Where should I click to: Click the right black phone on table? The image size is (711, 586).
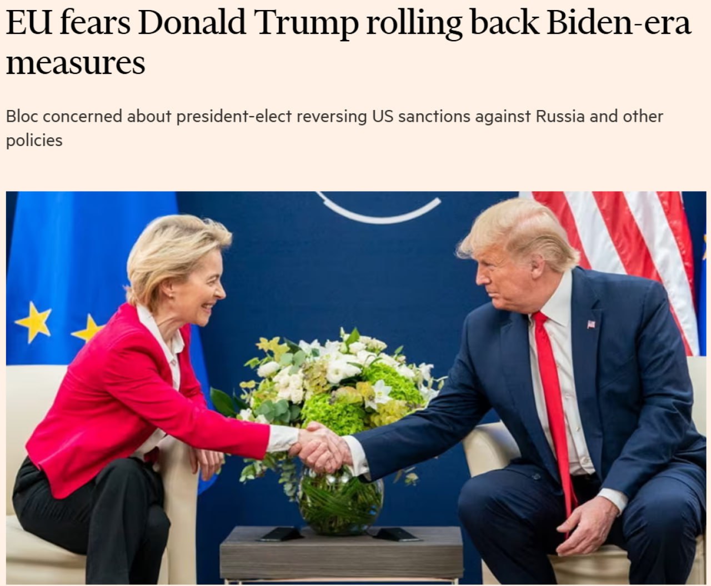coord(397,534)
